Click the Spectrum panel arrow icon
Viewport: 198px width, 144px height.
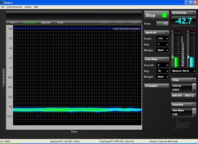[167, 33]
